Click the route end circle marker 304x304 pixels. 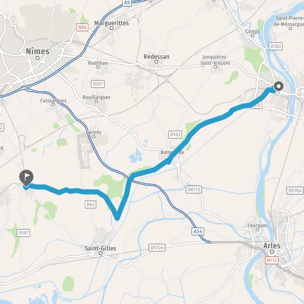click(279, 86)
